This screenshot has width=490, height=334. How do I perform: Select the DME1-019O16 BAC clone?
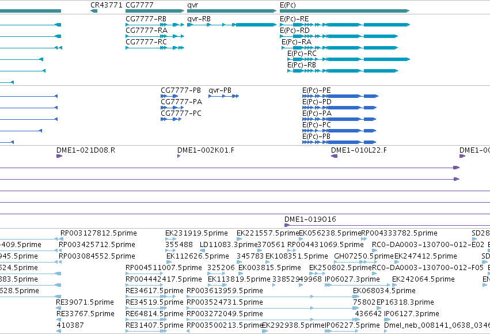pyautogui.click(x=387, y=225)
